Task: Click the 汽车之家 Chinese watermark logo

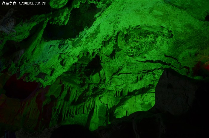Action: point(9,3)
